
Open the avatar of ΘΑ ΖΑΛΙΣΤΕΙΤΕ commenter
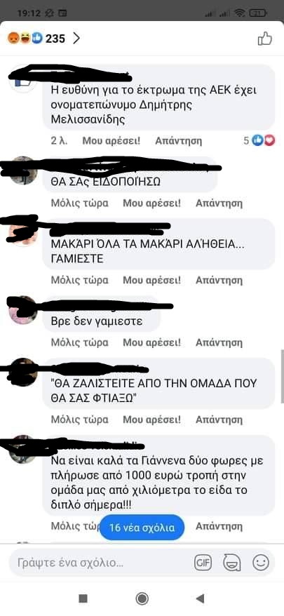[23, 372]
